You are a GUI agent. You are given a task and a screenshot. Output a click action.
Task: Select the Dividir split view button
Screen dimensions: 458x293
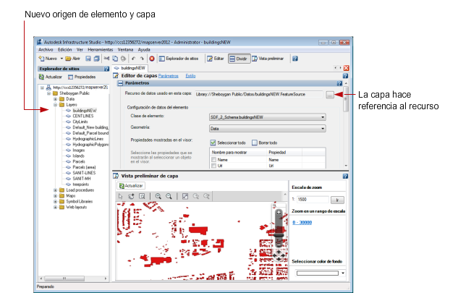click(x=239, y=59)
